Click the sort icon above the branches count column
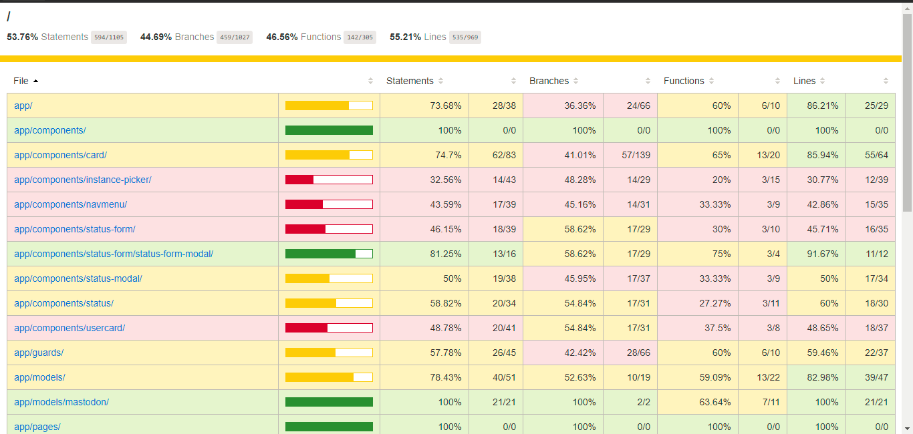 pos(648,81)
